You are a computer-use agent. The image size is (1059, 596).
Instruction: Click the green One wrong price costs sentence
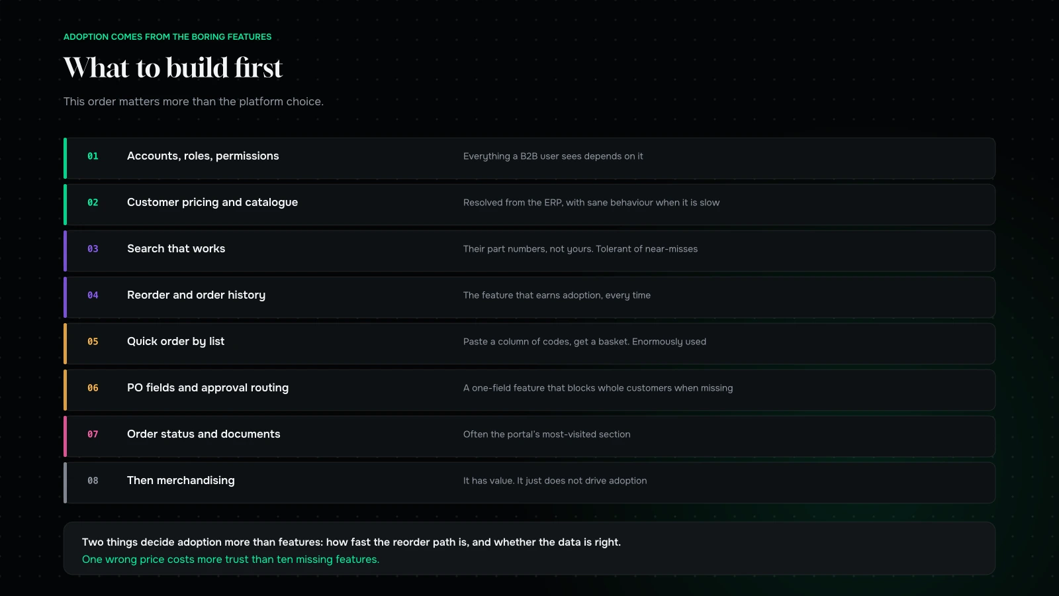230,560
